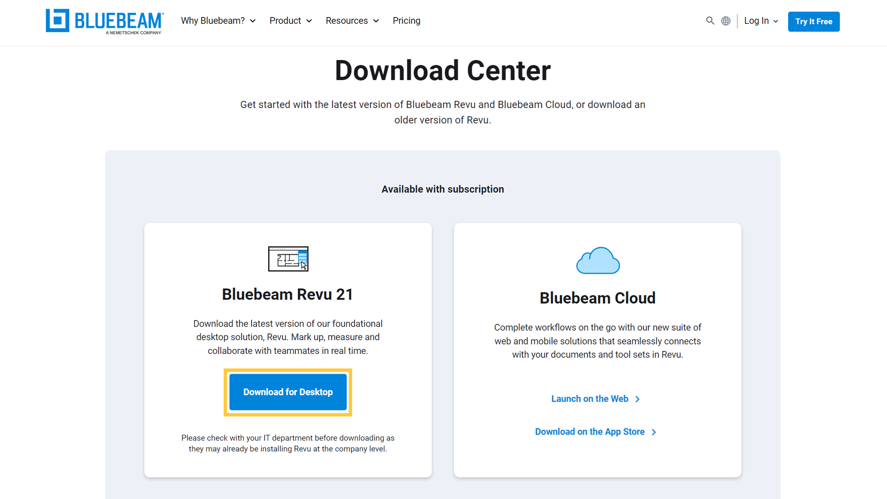Select Pricing in the navigation bar

[406, 21]
